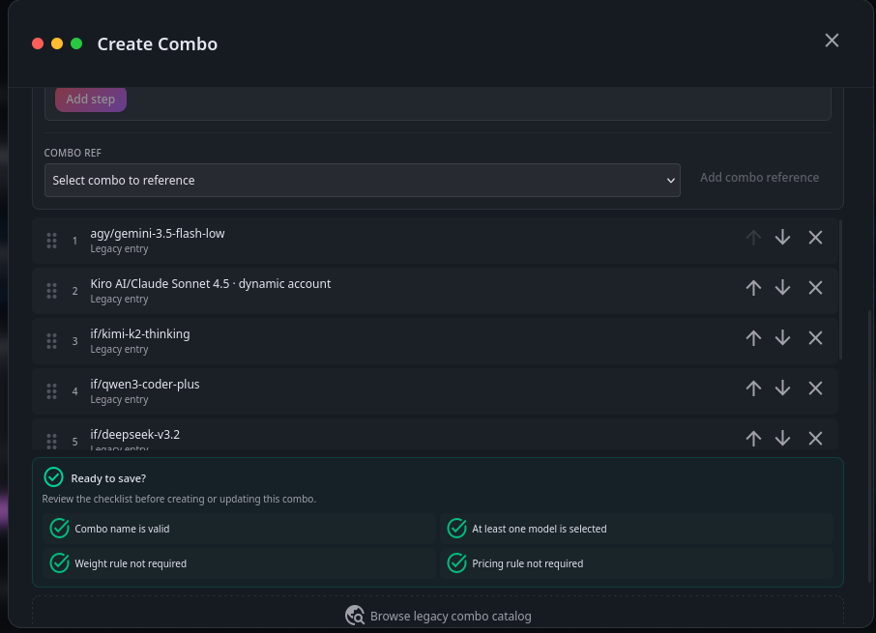Select the agy/gemini-3.5-flash-low entry name
This screenshot has width=876, height=633.
click(x=158, y=233)
